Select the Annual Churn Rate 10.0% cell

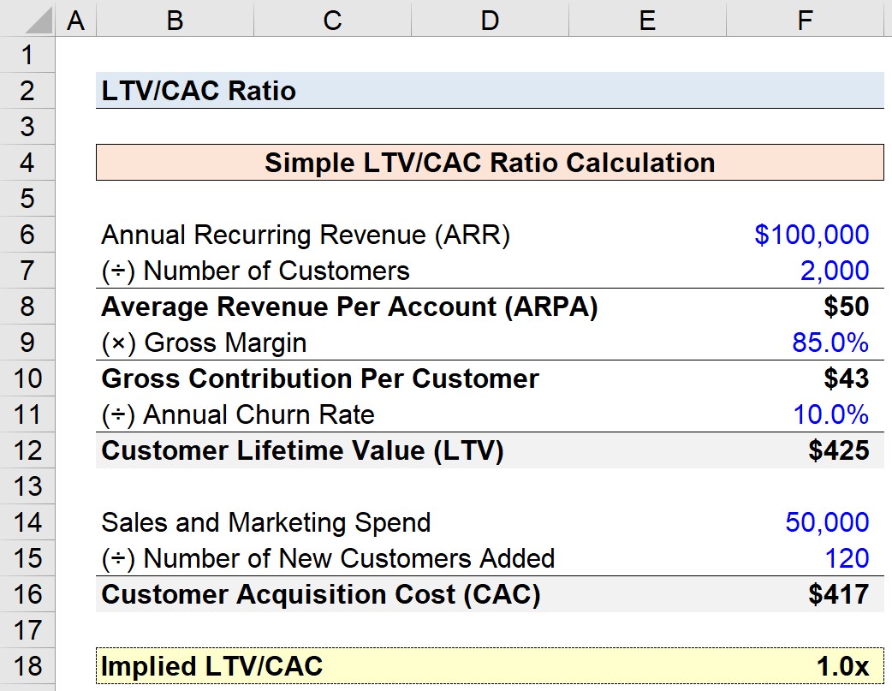click(805, 414)
